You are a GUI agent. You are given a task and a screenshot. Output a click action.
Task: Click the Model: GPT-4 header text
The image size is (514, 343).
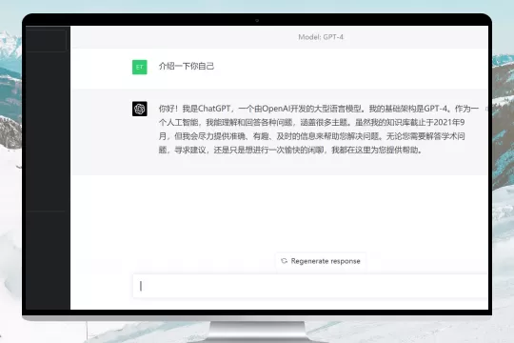321,37
